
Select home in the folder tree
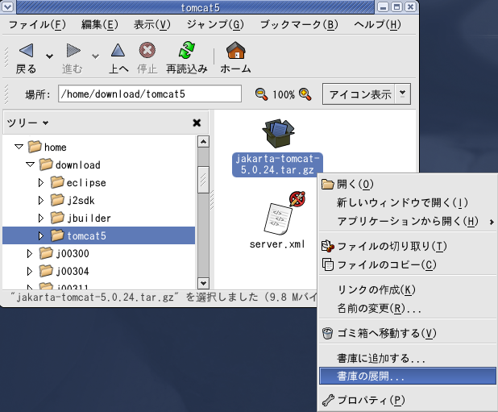coord(56,147)
